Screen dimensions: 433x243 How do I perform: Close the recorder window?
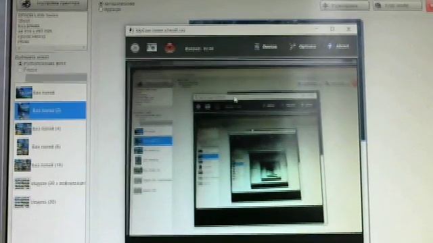tap(348, 29)
